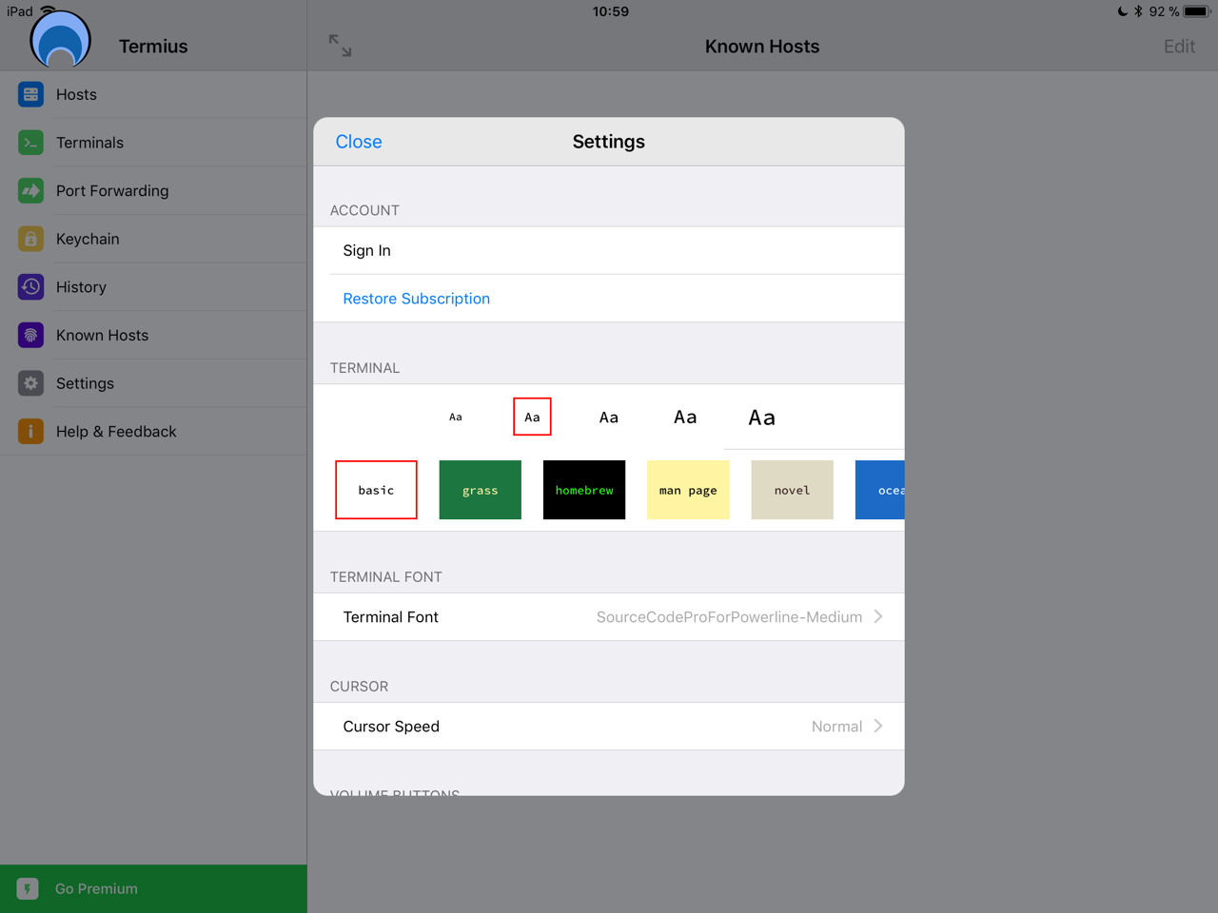This screenshot has height=913, width=1218.
Task: Open Keychain in the sidebar
Action: point(153,239)
